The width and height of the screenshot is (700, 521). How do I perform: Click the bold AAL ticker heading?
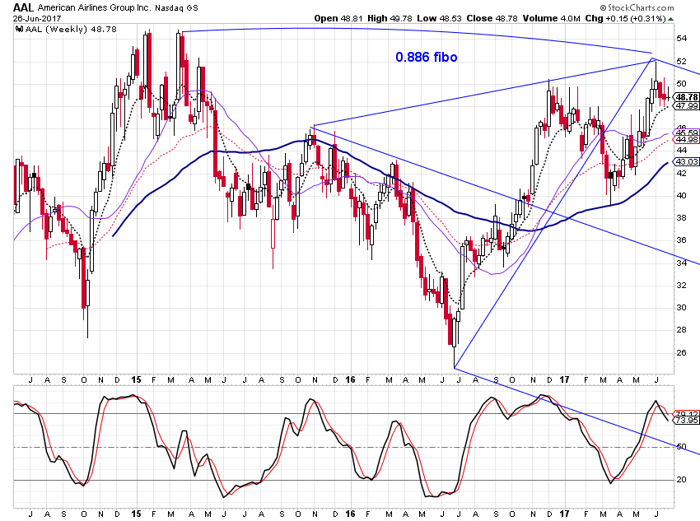point(23,7)
